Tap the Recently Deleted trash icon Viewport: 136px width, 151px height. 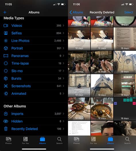[x=6, y=129]
